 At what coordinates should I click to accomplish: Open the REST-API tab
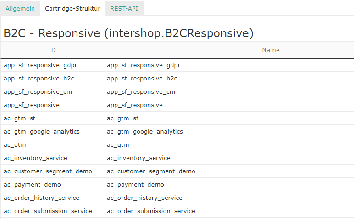124,8
